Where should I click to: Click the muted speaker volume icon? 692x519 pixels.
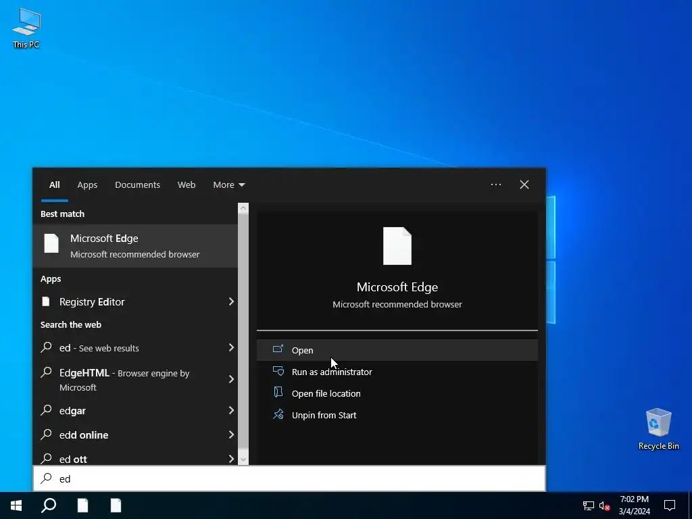pyautogui.click(x=604, y=505)
